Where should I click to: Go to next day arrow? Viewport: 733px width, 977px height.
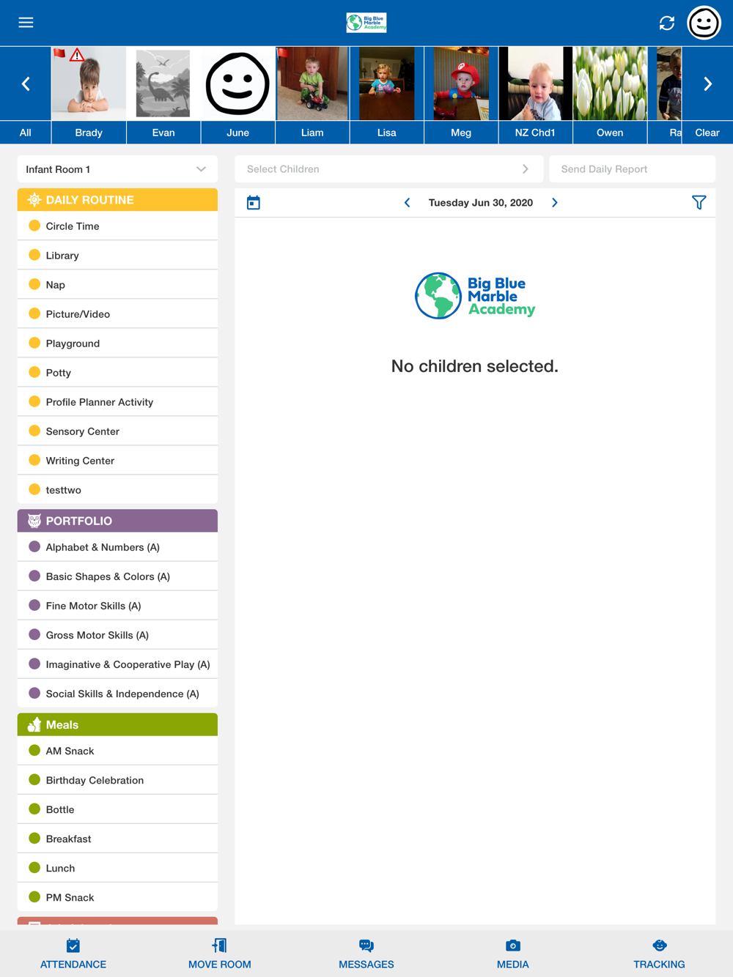click(x=555, y=203)
